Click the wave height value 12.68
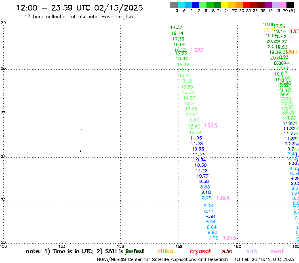The image size is (299, 263). [191, 109]
